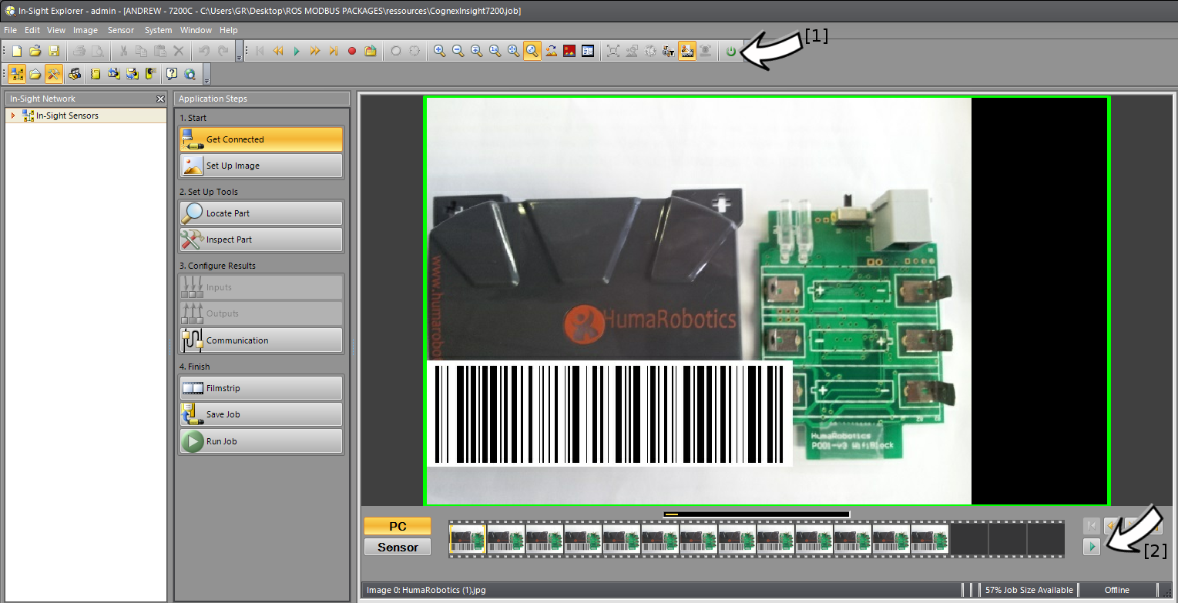The image size is (1178, 603).
Task: Open the Inspect Part step
Action: pos(261,240)
